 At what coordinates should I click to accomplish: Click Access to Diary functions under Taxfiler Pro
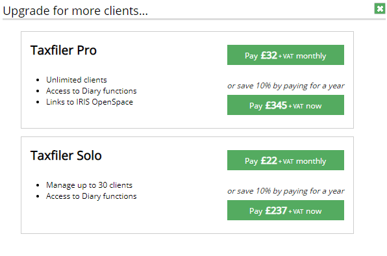92,91
